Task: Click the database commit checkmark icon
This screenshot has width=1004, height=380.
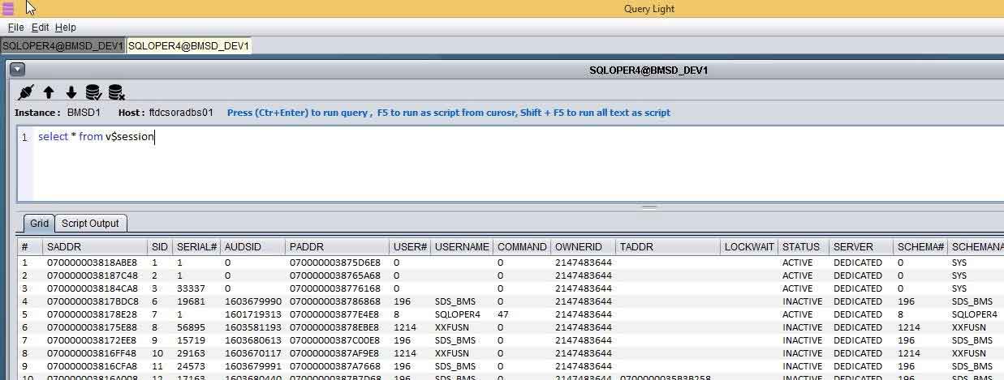Action: 93,92
